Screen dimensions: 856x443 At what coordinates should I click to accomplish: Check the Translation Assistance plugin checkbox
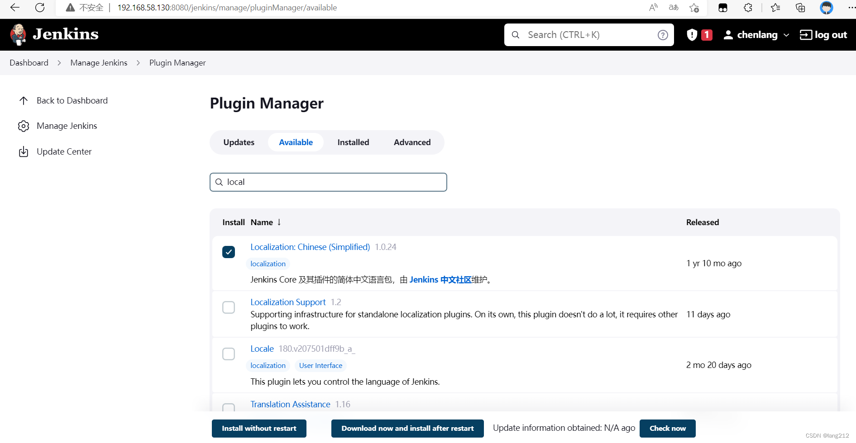[x=229, y=407]
